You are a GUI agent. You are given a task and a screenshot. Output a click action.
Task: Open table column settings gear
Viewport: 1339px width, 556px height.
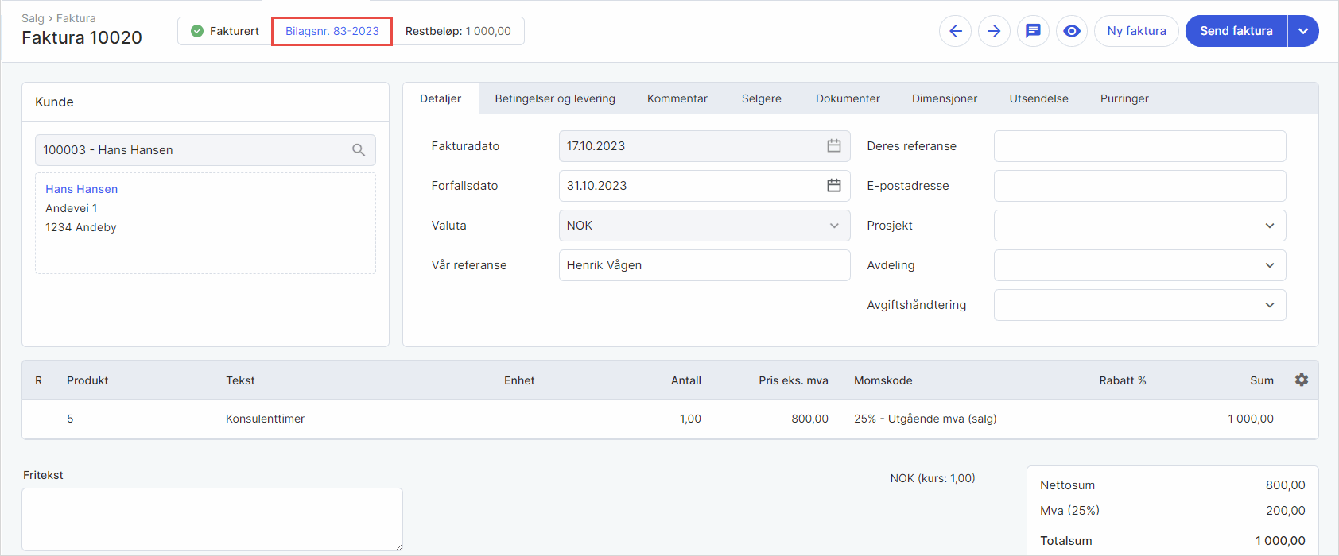point(1301,380)
